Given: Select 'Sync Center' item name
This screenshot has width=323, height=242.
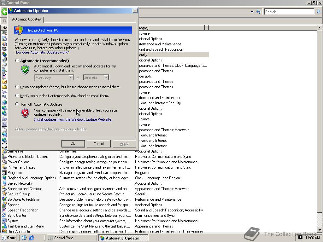Looking at the screenshot, I should click(17, 216).
